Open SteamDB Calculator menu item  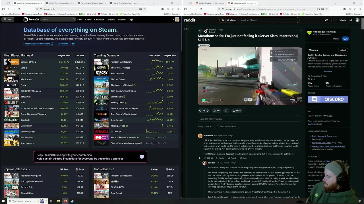pos(99,20)
